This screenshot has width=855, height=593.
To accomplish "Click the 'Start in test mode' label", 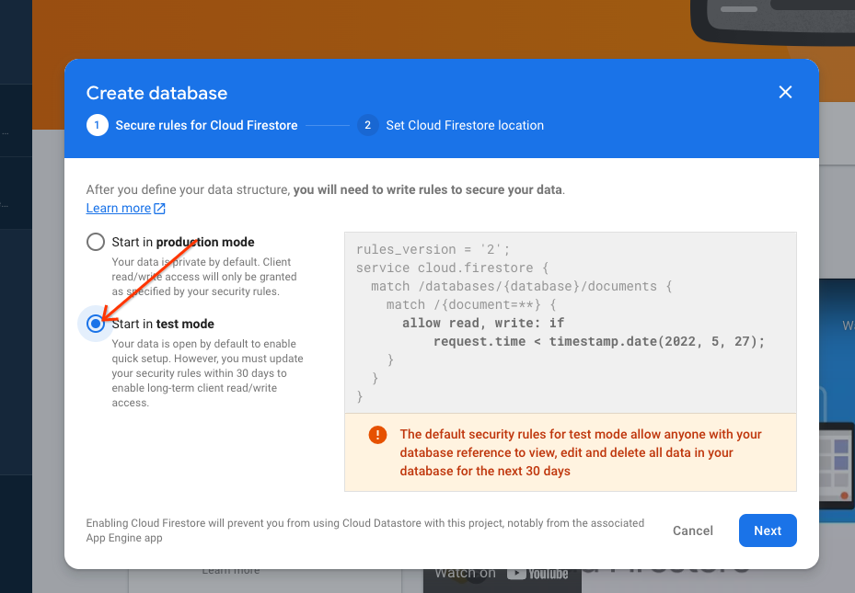I will (x=163, y=324).
